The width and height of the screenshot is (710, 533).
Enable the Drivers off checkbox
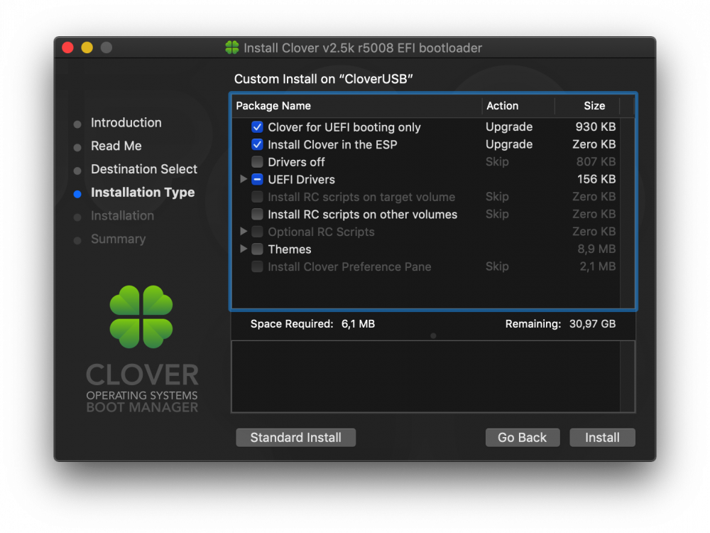coord(257,162)
